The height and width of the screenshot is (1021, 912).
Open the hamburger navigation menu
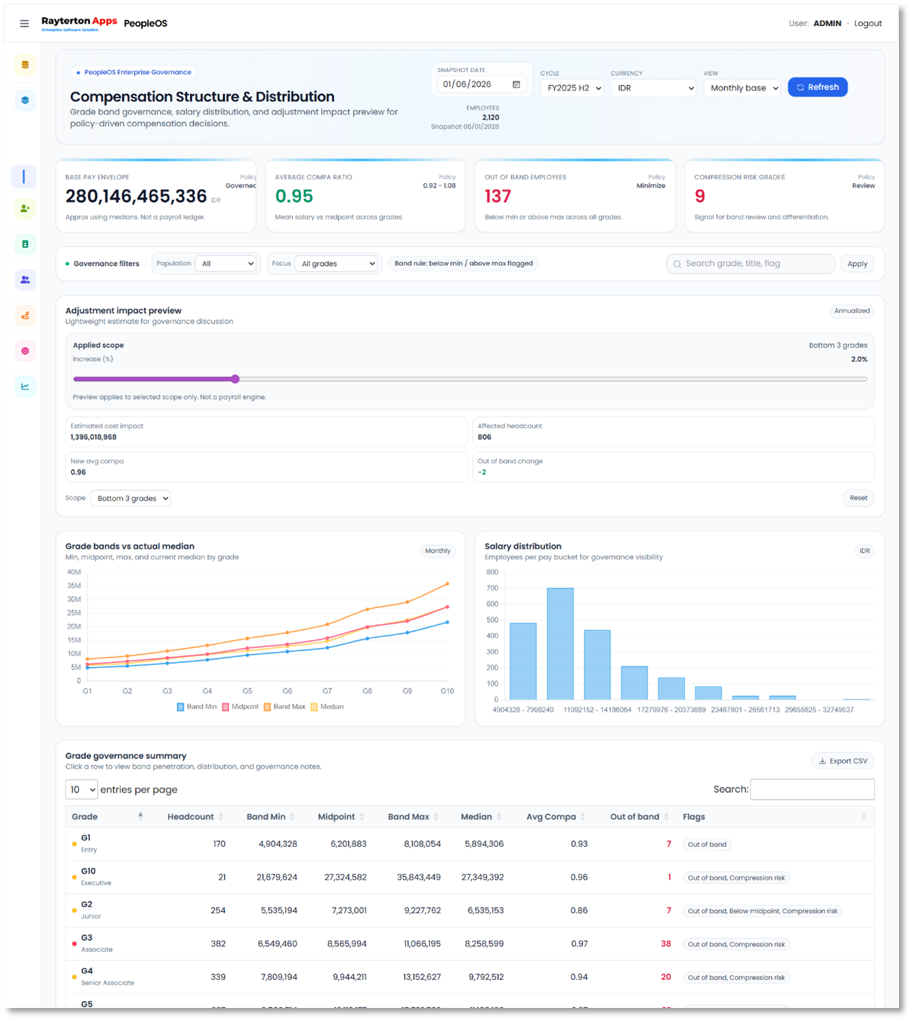click(x=25, y=23)
